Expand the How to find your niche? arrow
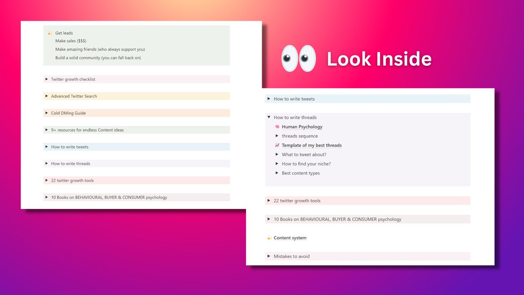524x295 pixels. point(277,164)
